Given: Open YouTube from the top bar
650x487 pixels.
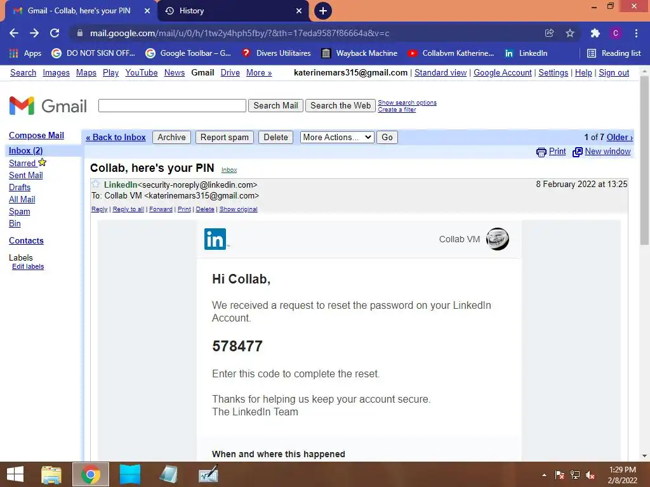Looking at the screenshot, I should coord(142,72).
